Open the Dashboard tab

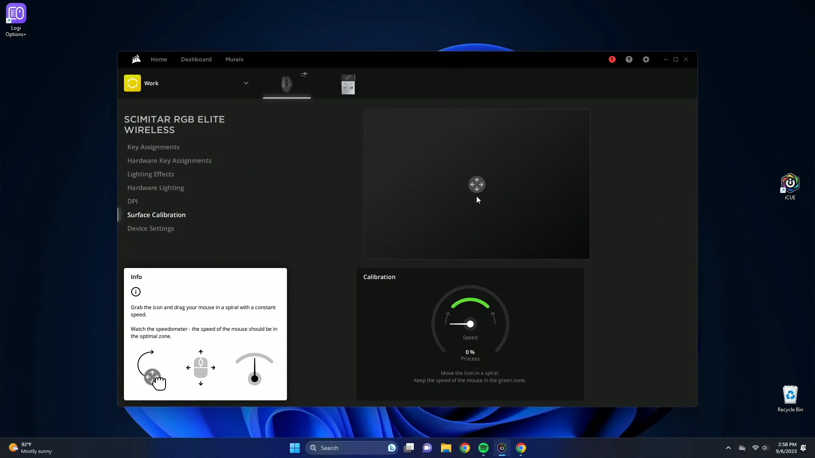pos(196,59)
